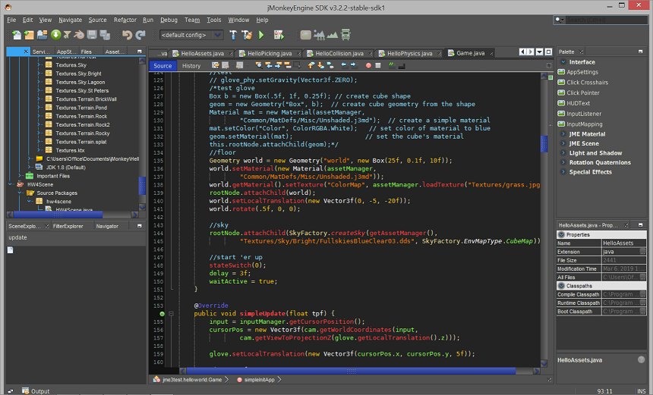Expand the JME Material palette category
This screenshot has height=395, width=653.
coord(563,134)
